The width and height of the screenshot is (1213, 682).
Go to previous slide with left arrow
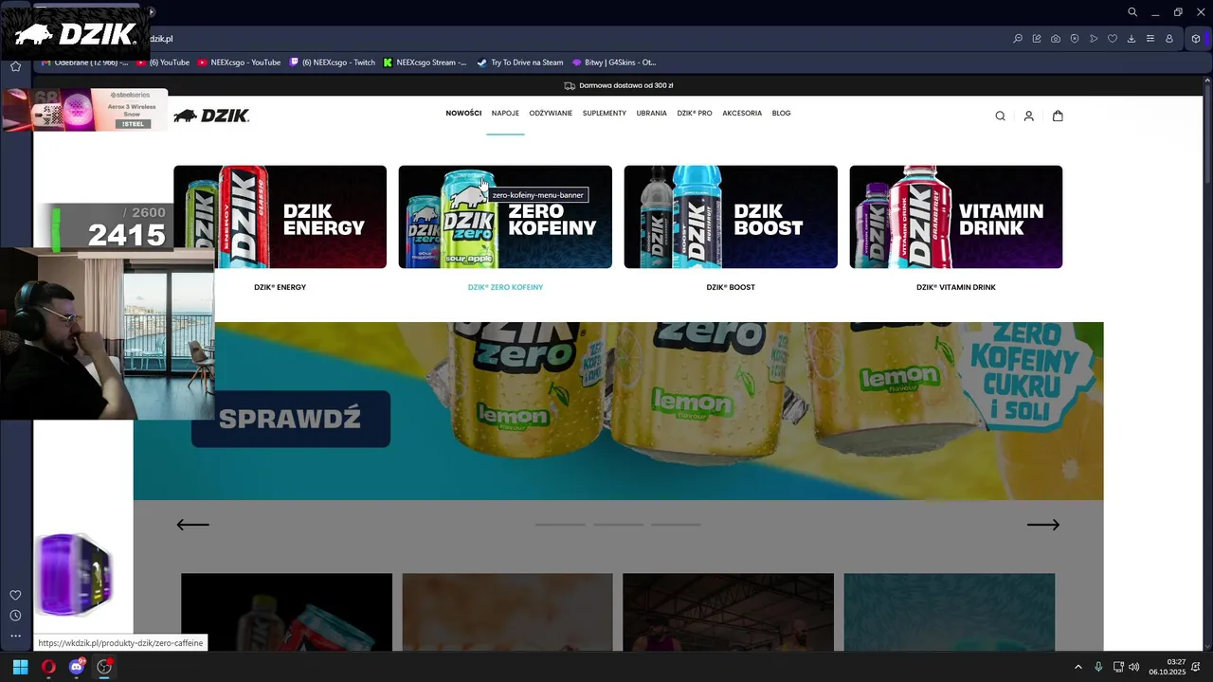192,525
